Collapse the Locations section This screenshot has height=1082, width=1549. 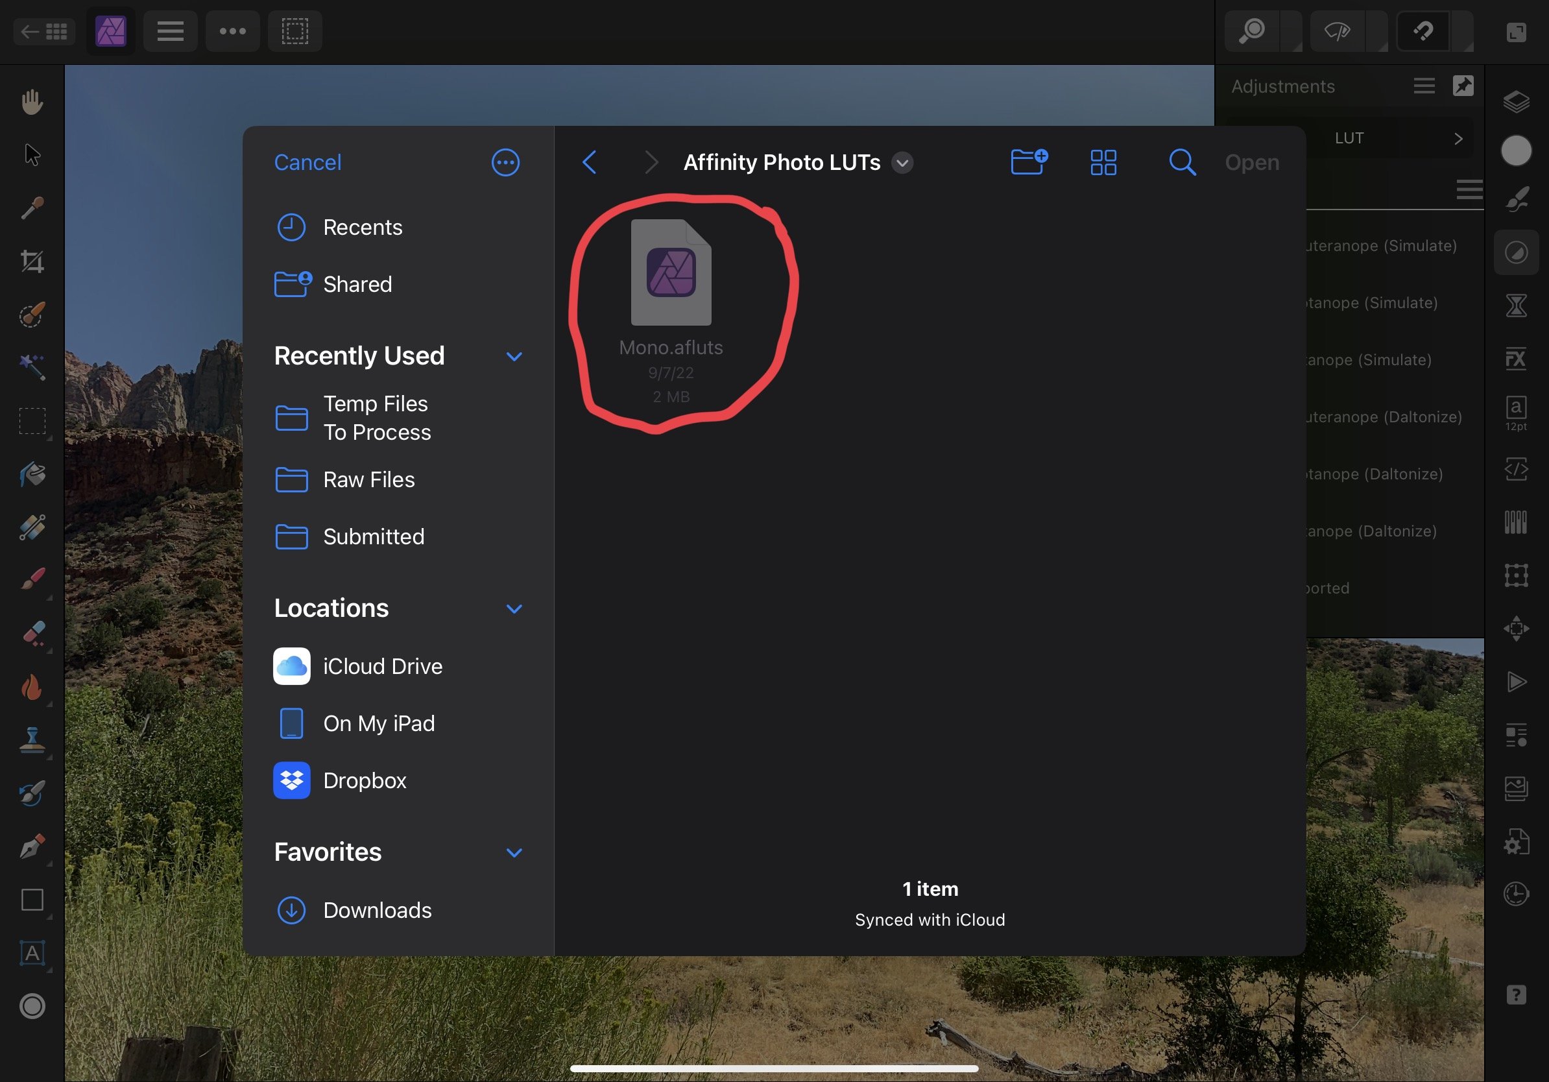tap(514, 608)
